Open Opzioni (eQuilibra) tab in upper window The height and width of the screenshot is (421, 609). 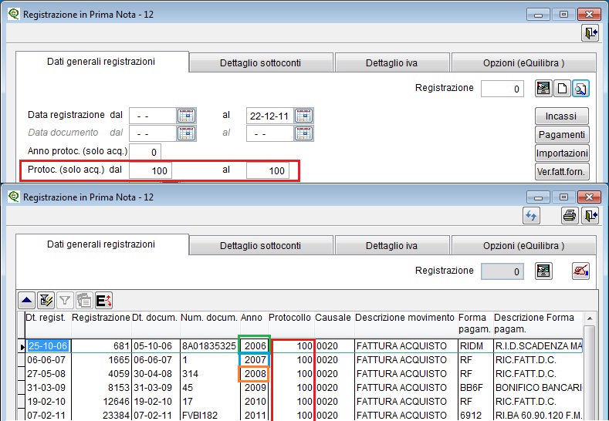[523, 63]
